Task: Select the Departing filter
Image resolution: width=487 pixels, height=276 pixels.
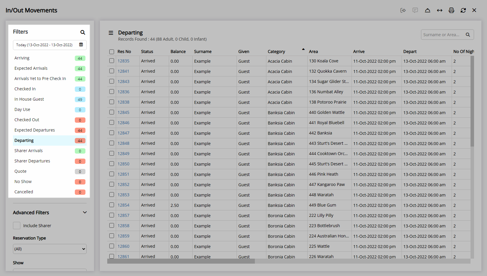Action: pyautogui.click(x=49, y=141)
